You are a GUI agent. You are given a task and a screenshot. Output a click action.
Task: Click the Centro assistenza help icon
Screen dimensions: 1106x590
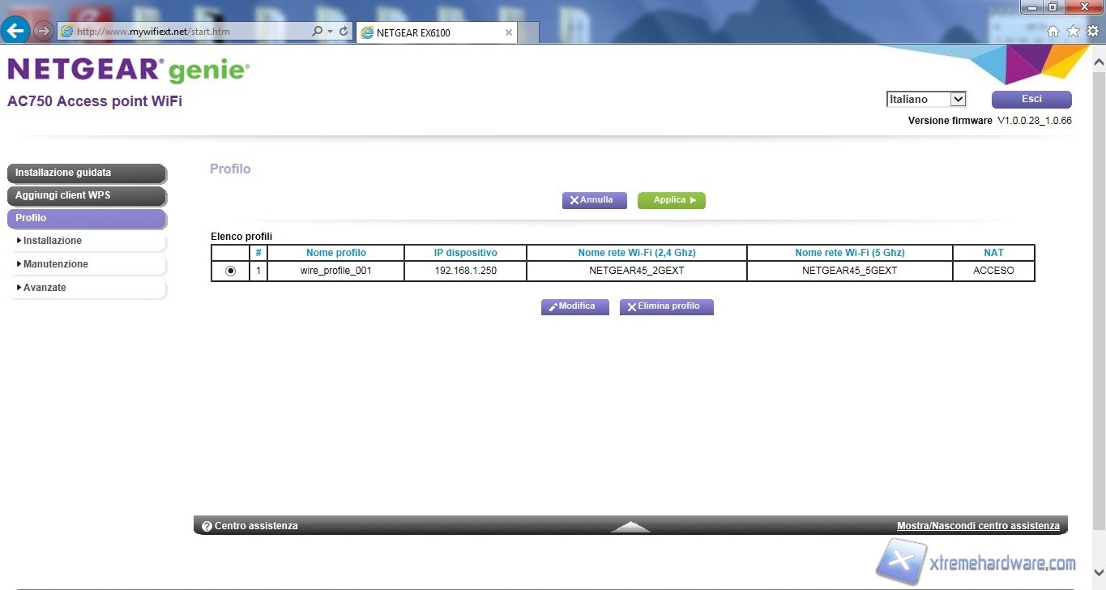click(x=207, y=526)
